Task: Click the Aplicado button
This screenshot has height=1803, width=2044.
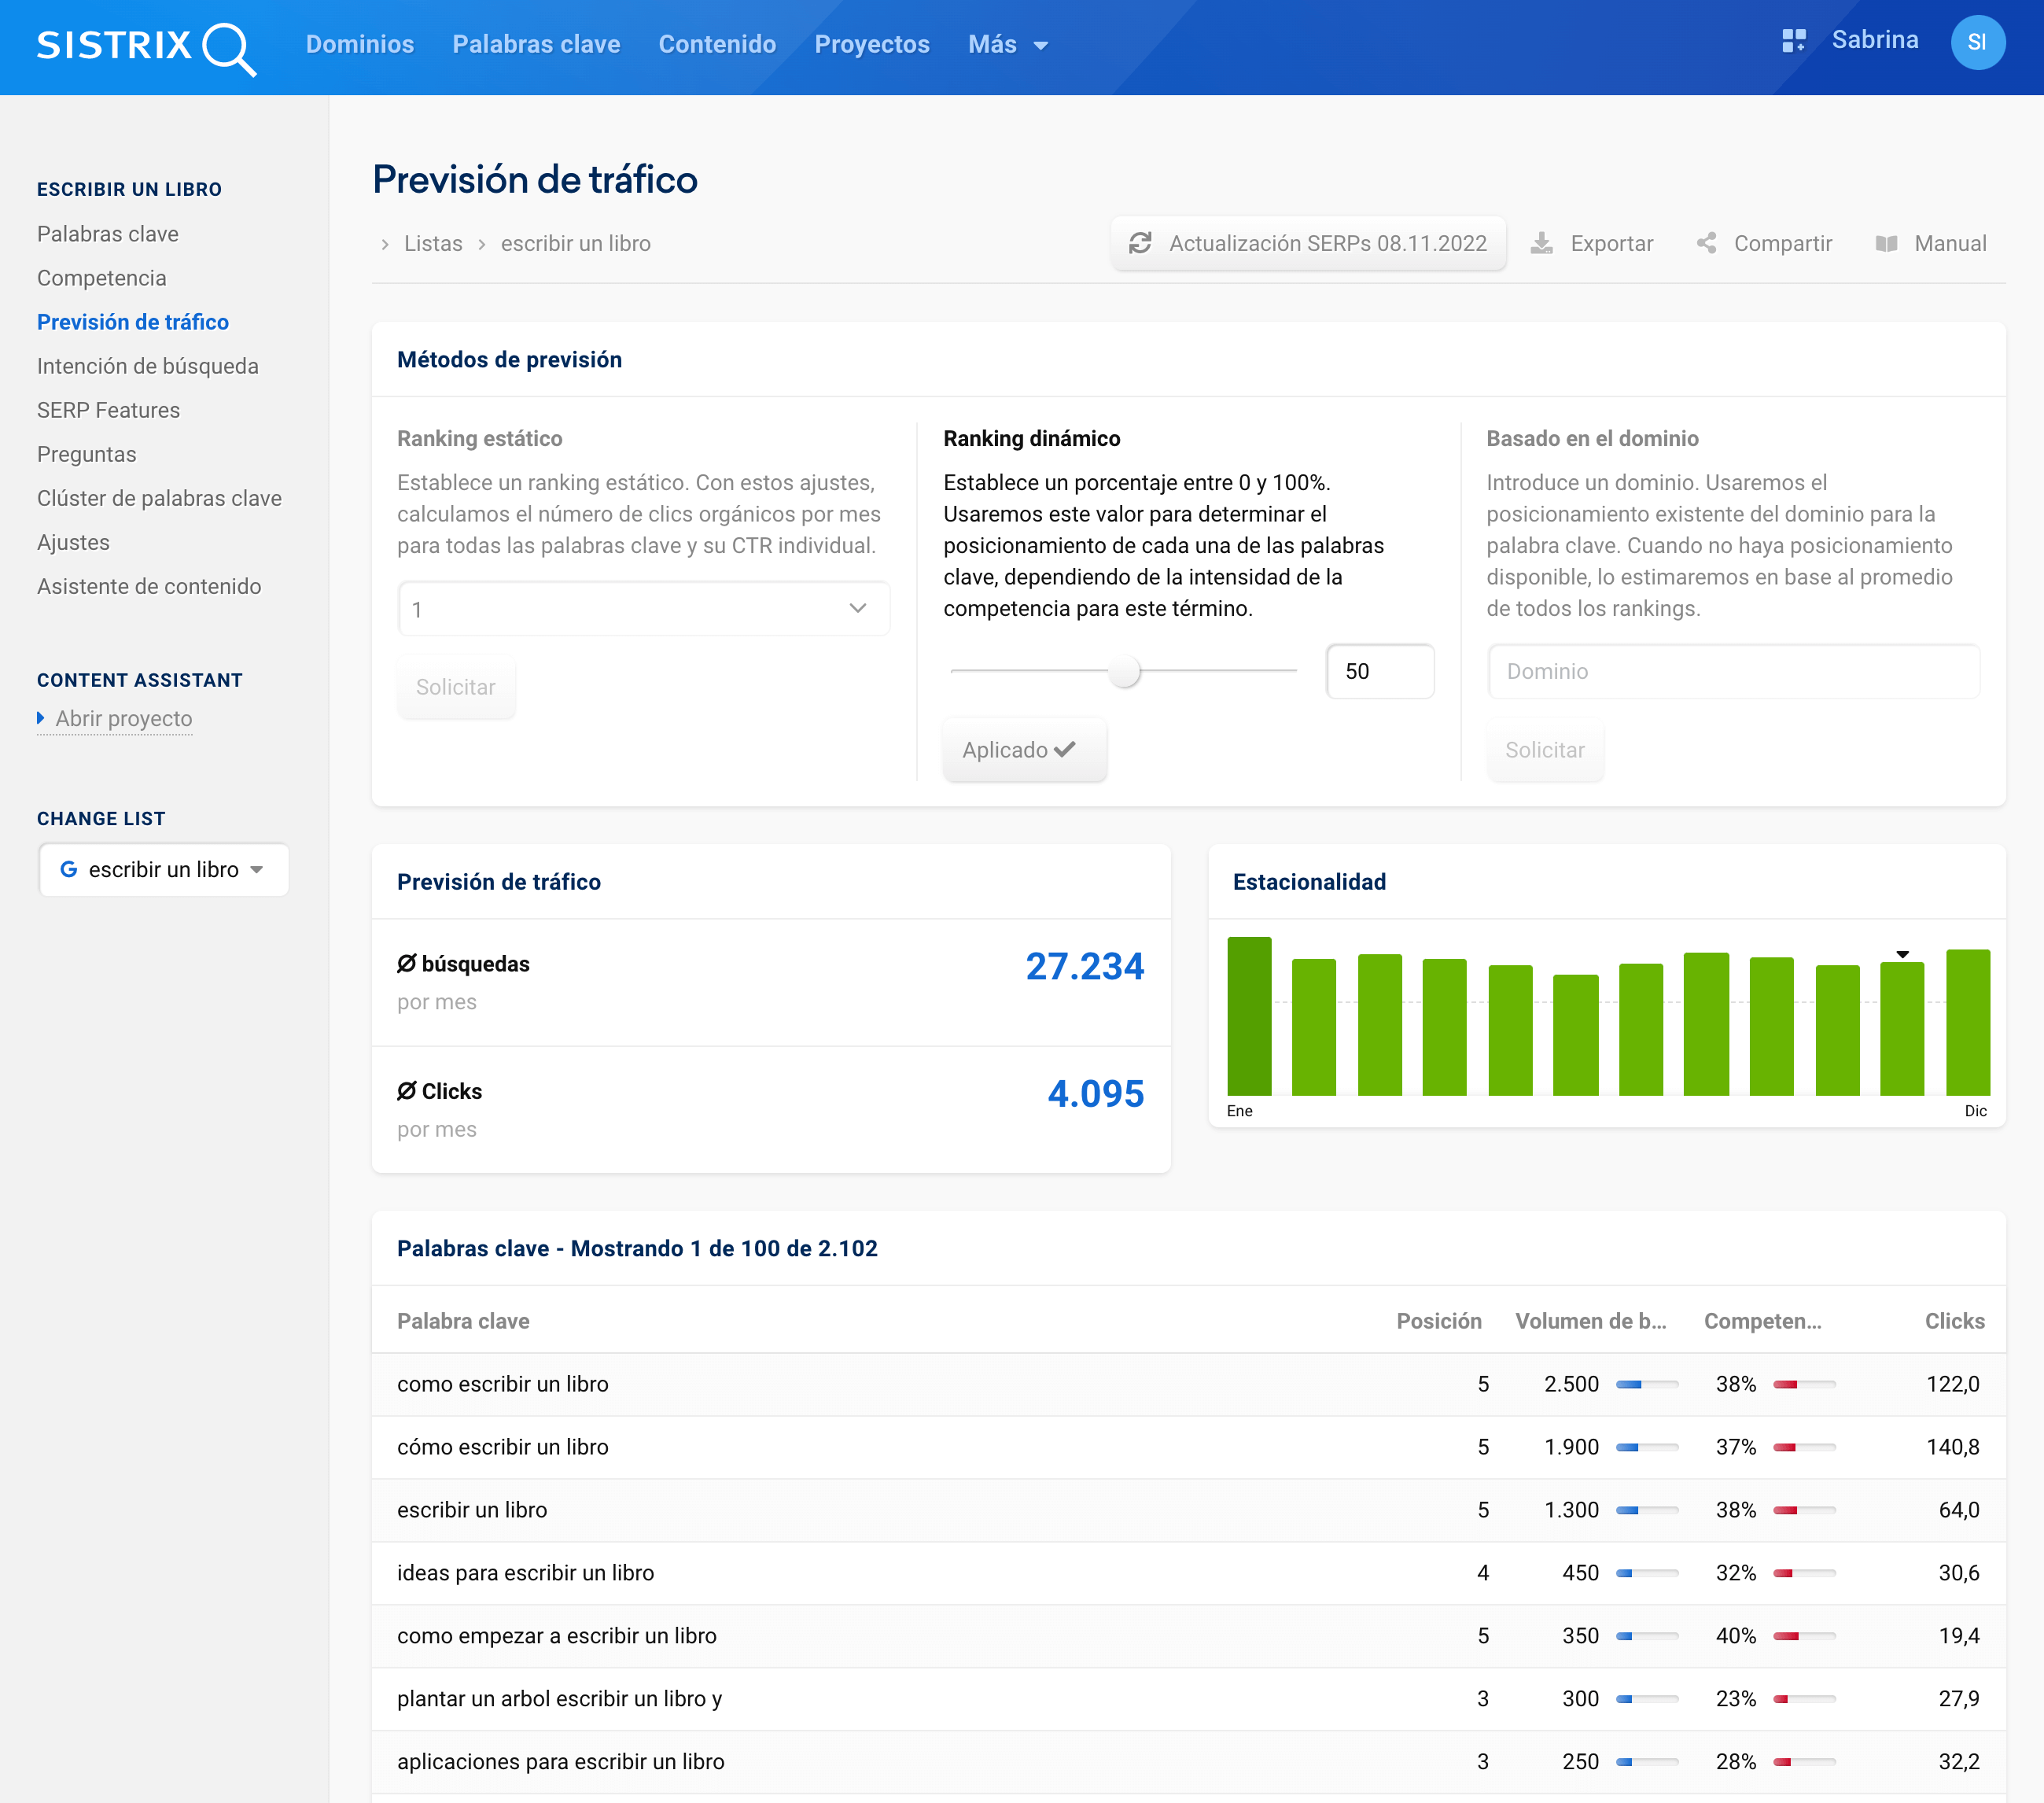Action: tap(1024, 750)
